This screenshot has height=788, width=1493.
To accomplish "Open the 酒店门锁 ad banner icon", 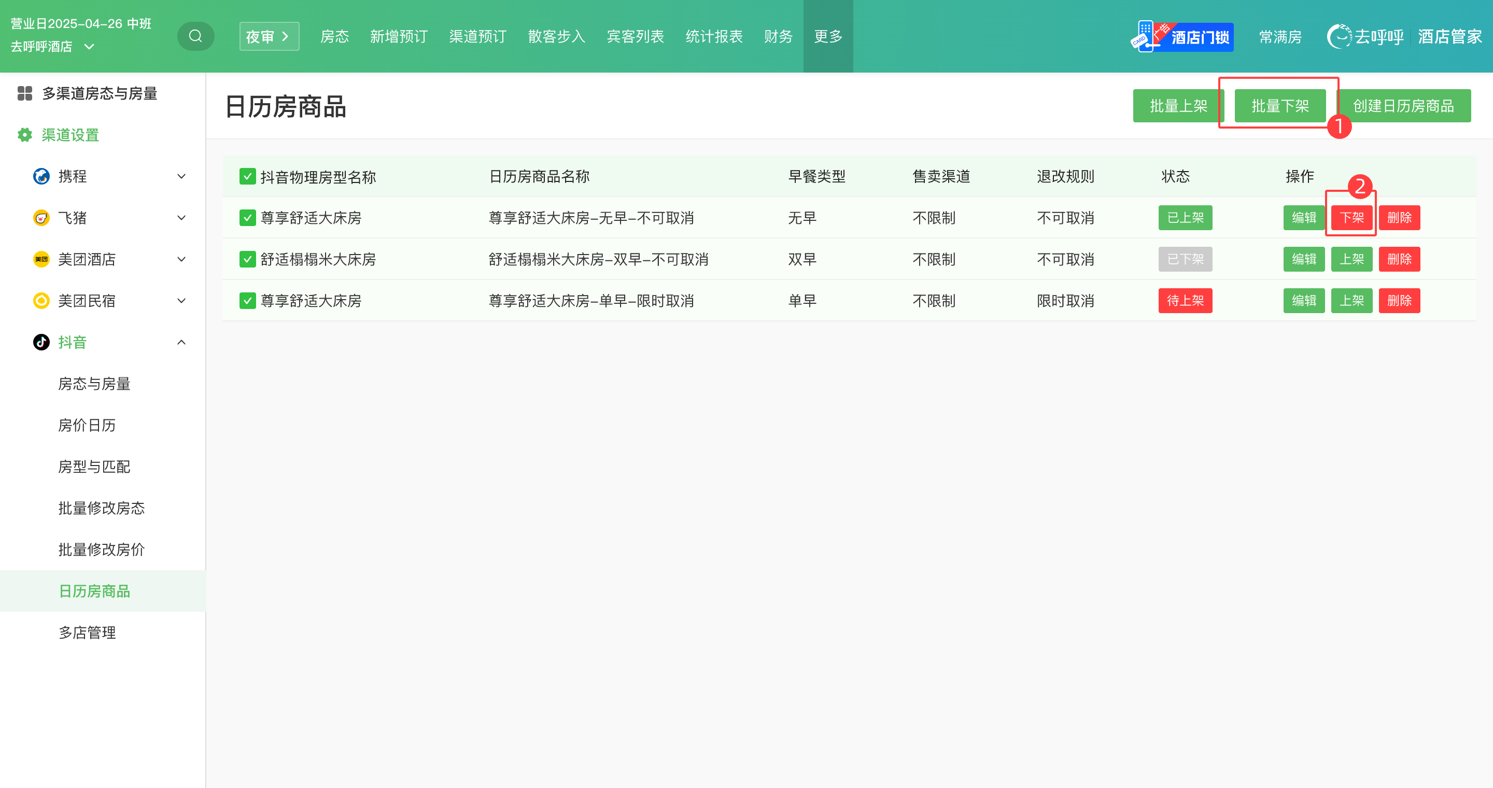I will (1181, 36).
